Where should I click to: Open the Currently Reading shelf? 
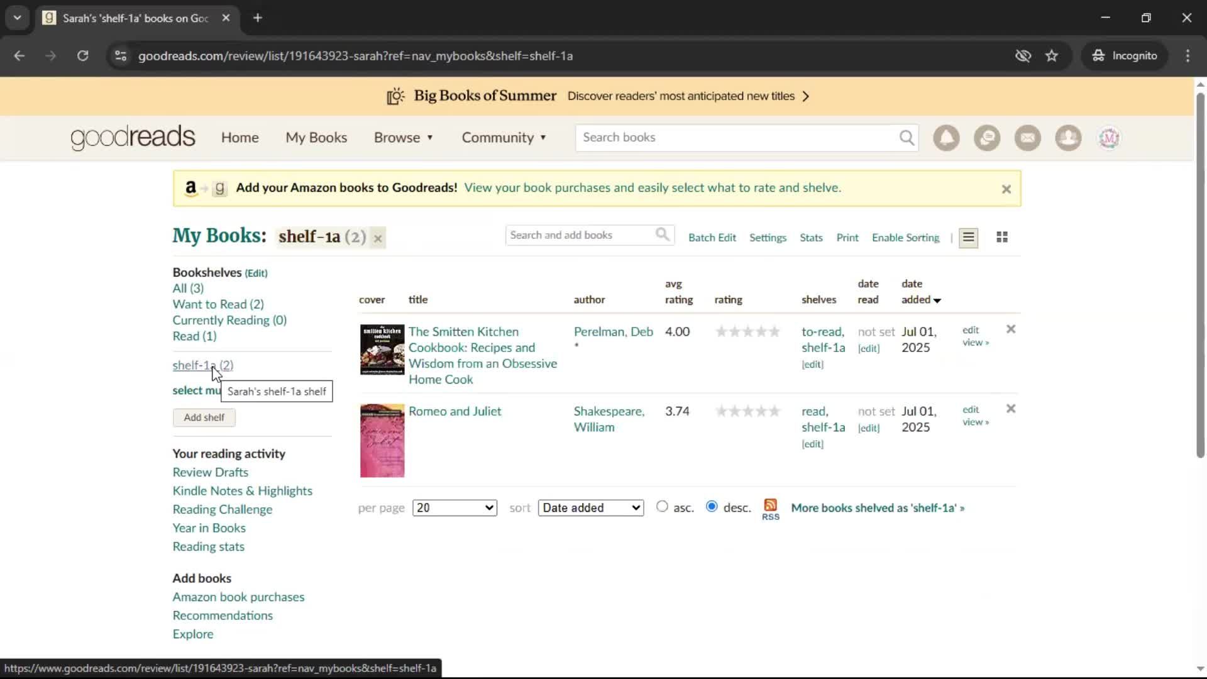pos(229,320)
